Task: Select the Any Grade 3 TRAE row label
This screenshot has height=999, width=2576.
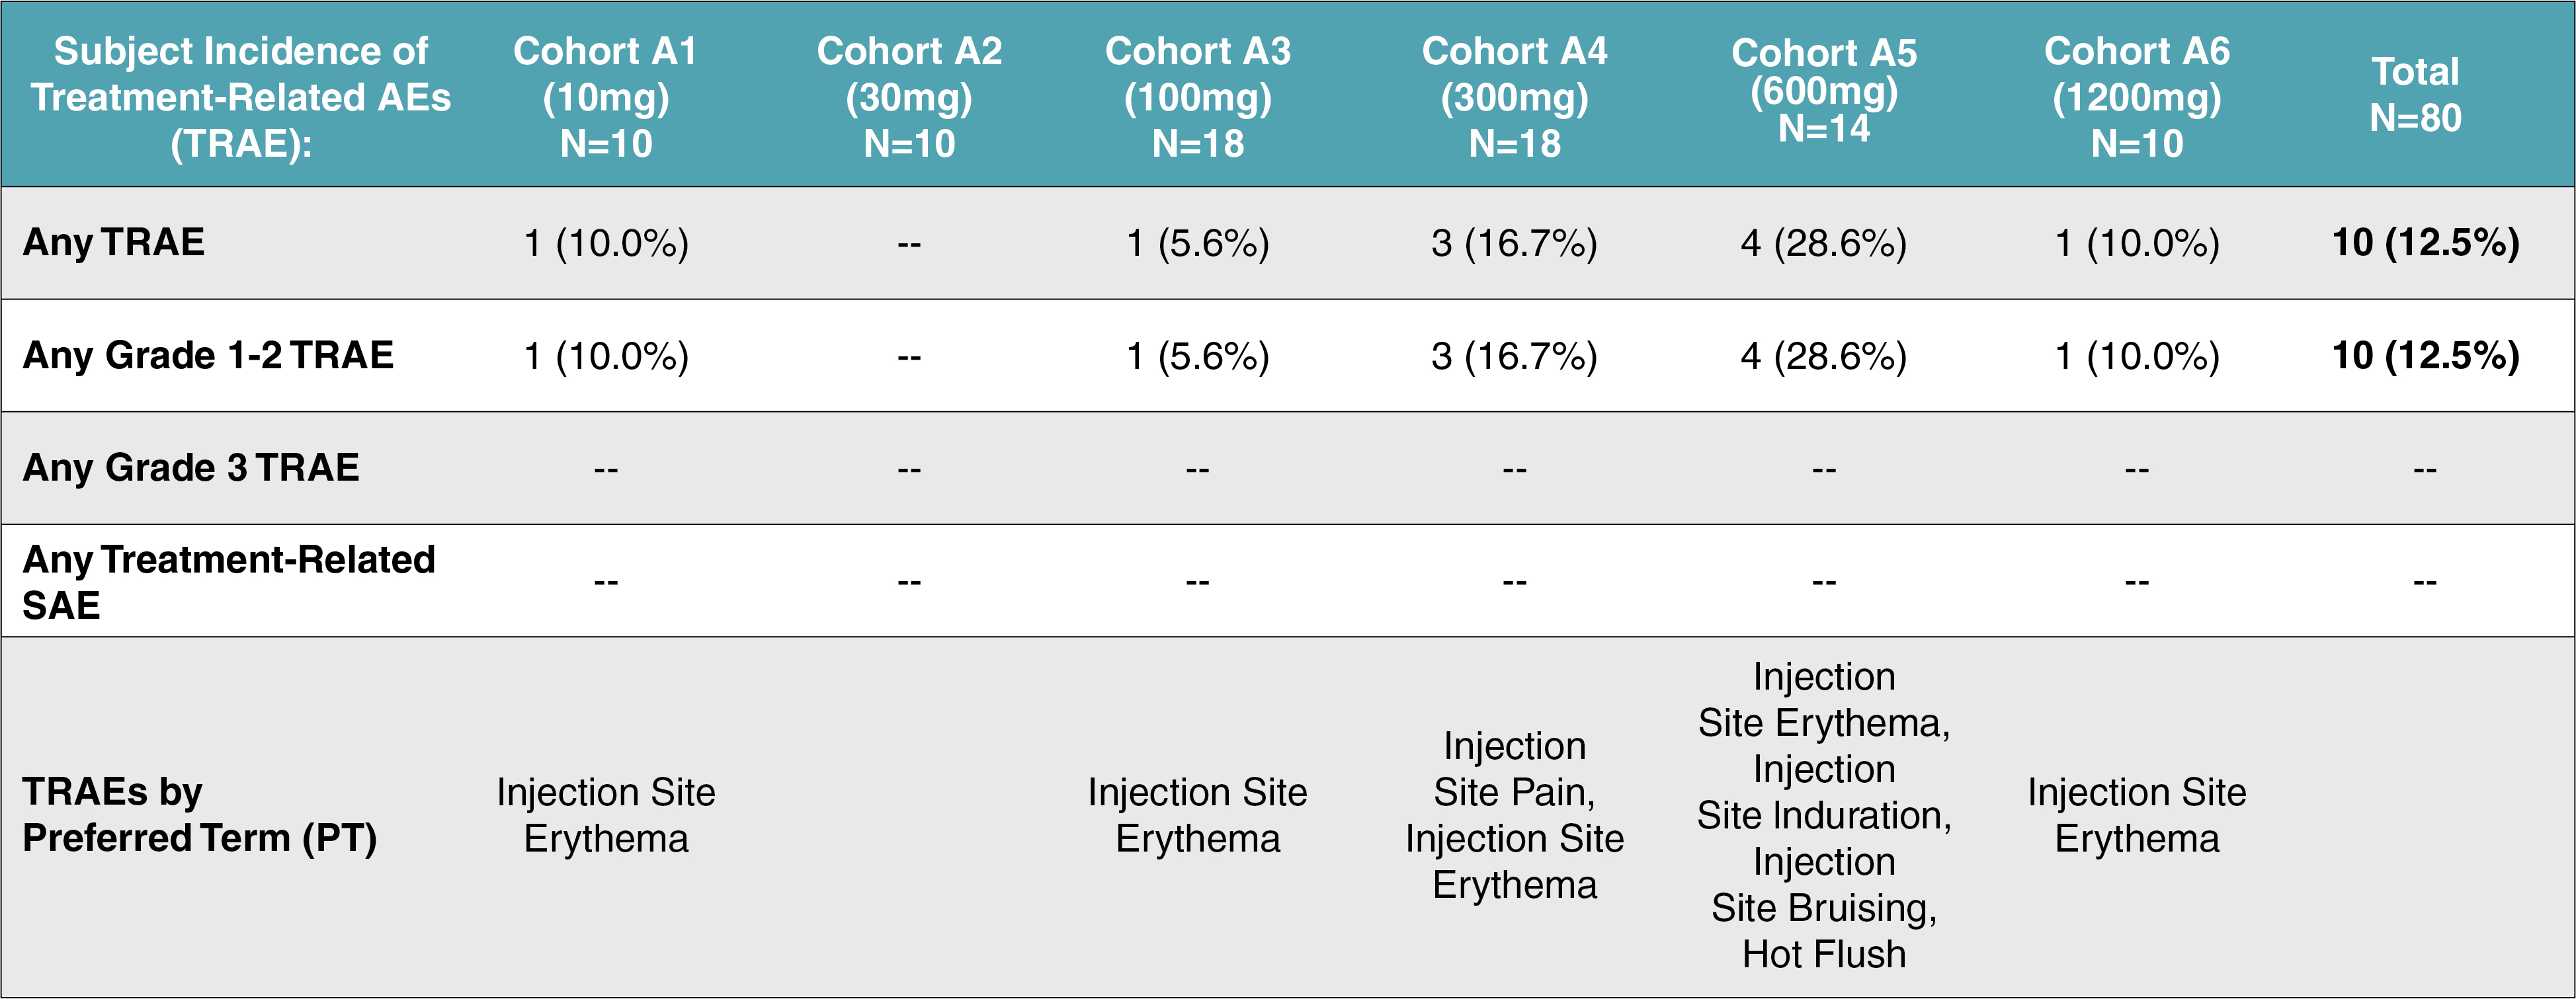Action: click(x=191, y=468)
